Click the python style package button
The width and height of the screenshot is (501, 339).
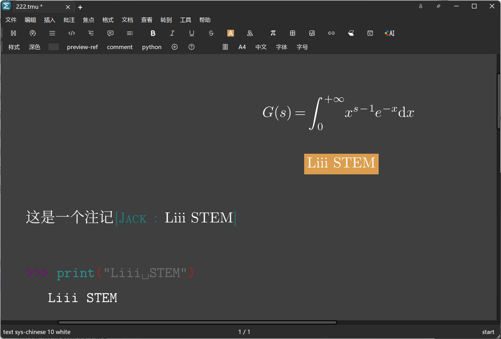pos(151,47)
